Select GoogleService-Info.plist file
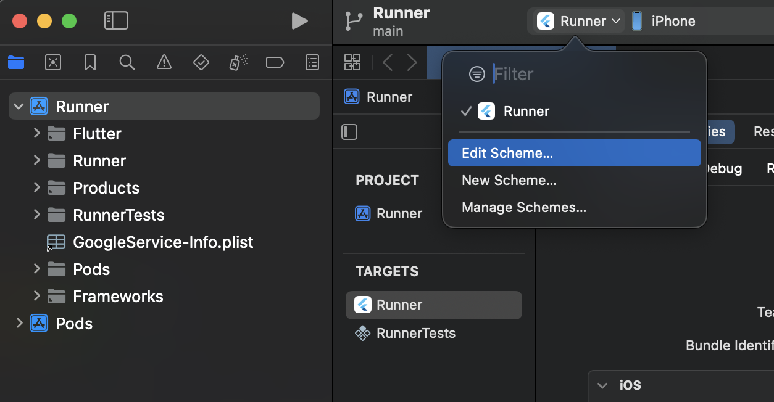This screenshot has width=774, height=402. pyautogui.click(x=164, y=242)
